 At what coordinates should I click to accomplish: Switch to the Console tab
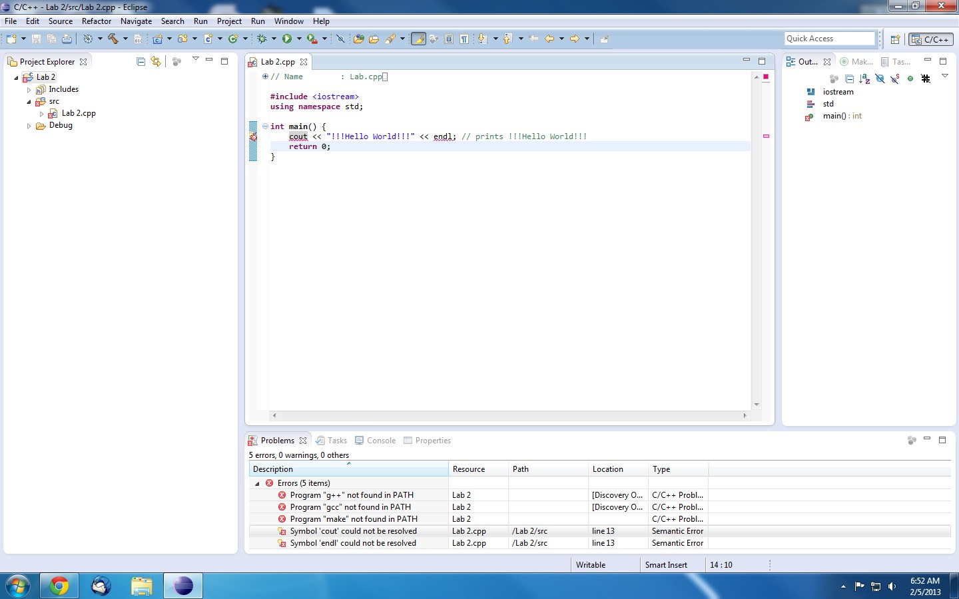[376, 441]
